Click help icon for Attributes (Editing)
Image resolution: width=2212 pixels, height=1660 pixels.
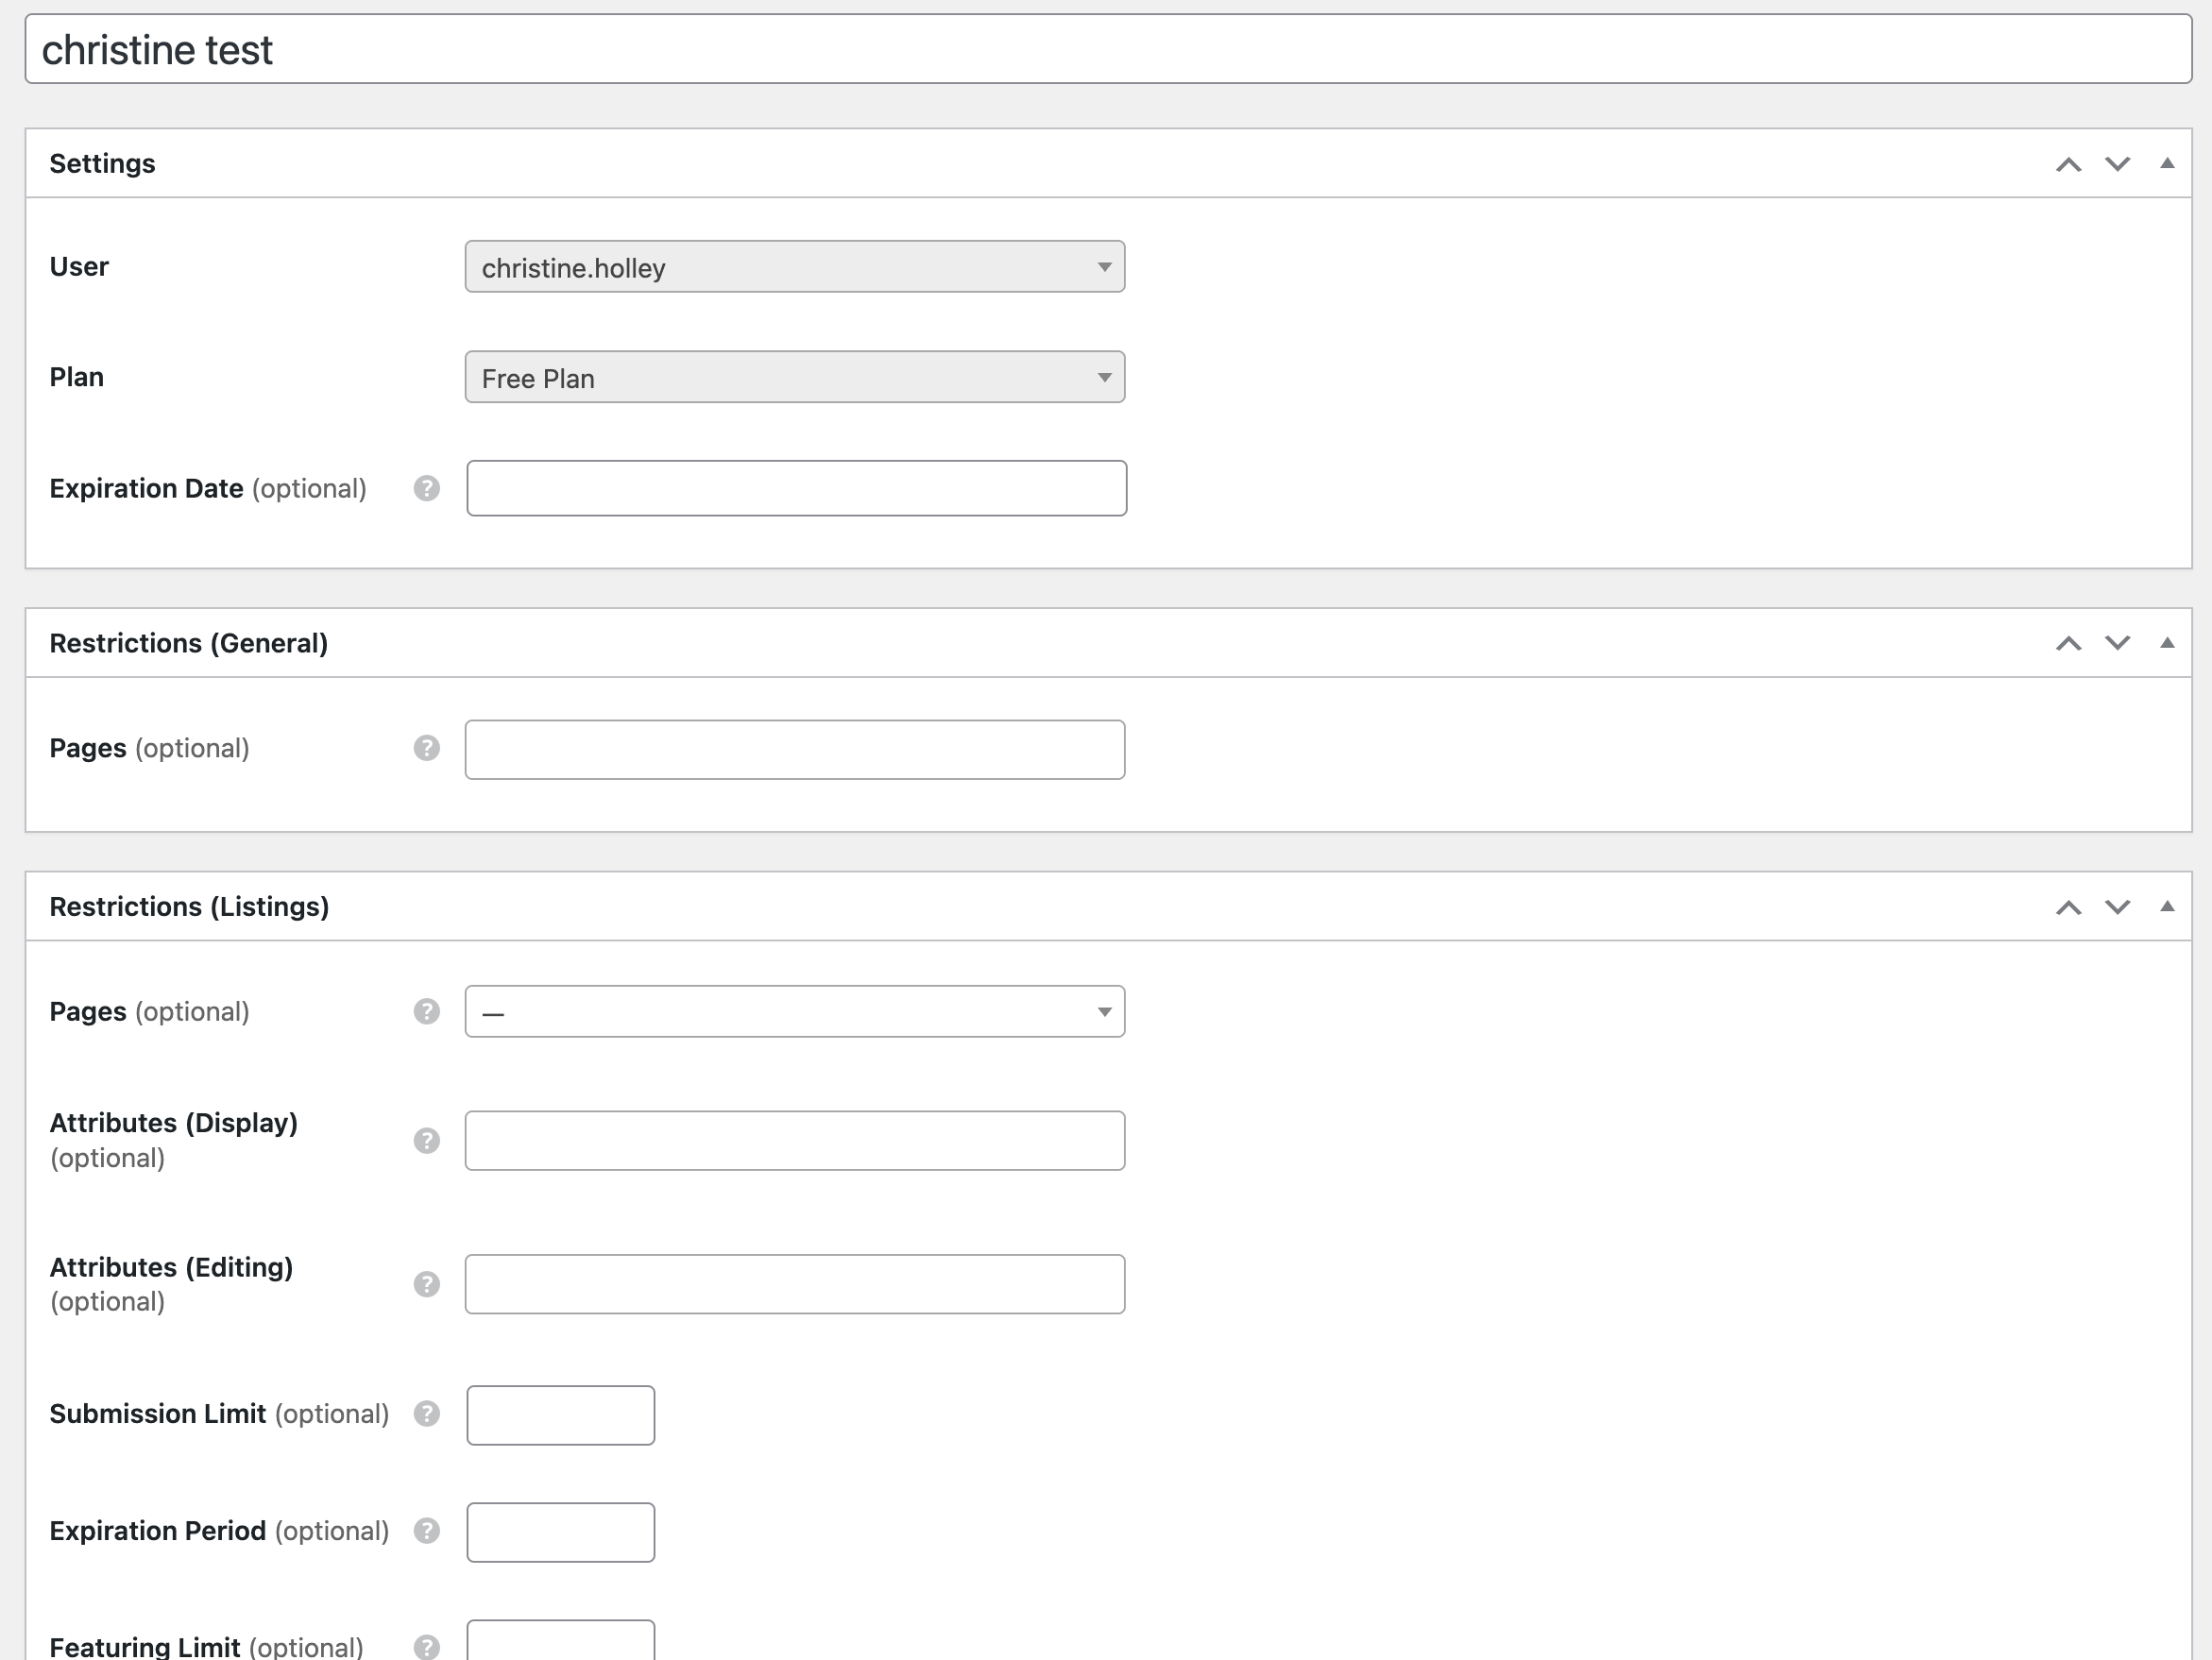427,1284
